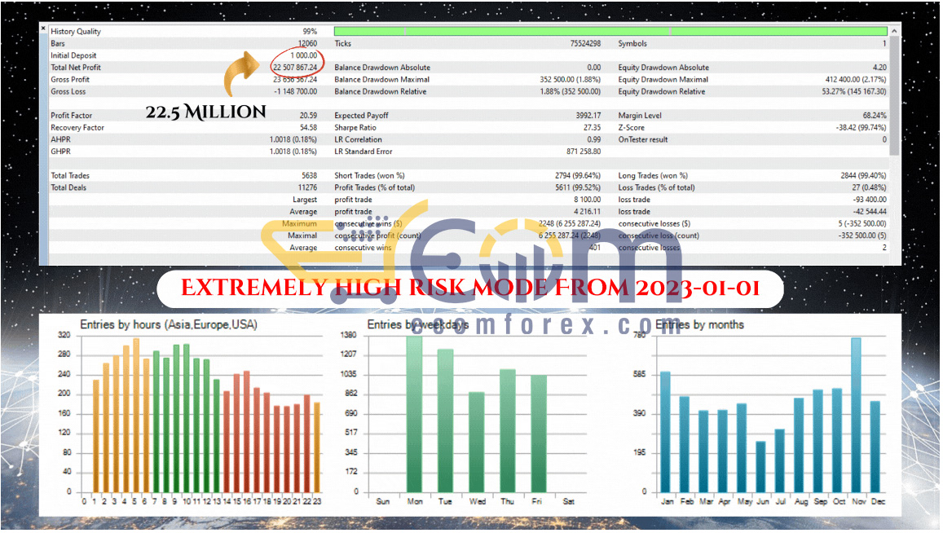Select the Total Net Profit value 22 507 867.24
This screenshot has height=533, width=943.
pyautogui.click(x=295, y=68)
